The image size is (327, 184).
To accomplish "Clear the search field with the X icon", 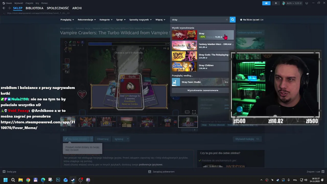I will (227, 19).
